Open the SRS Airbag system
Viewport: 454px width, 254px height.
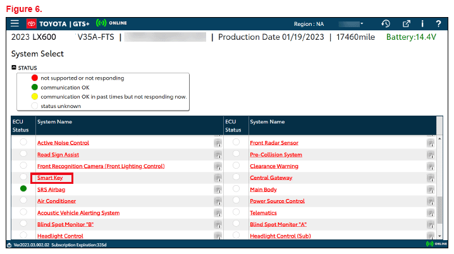tap(51, 190)
